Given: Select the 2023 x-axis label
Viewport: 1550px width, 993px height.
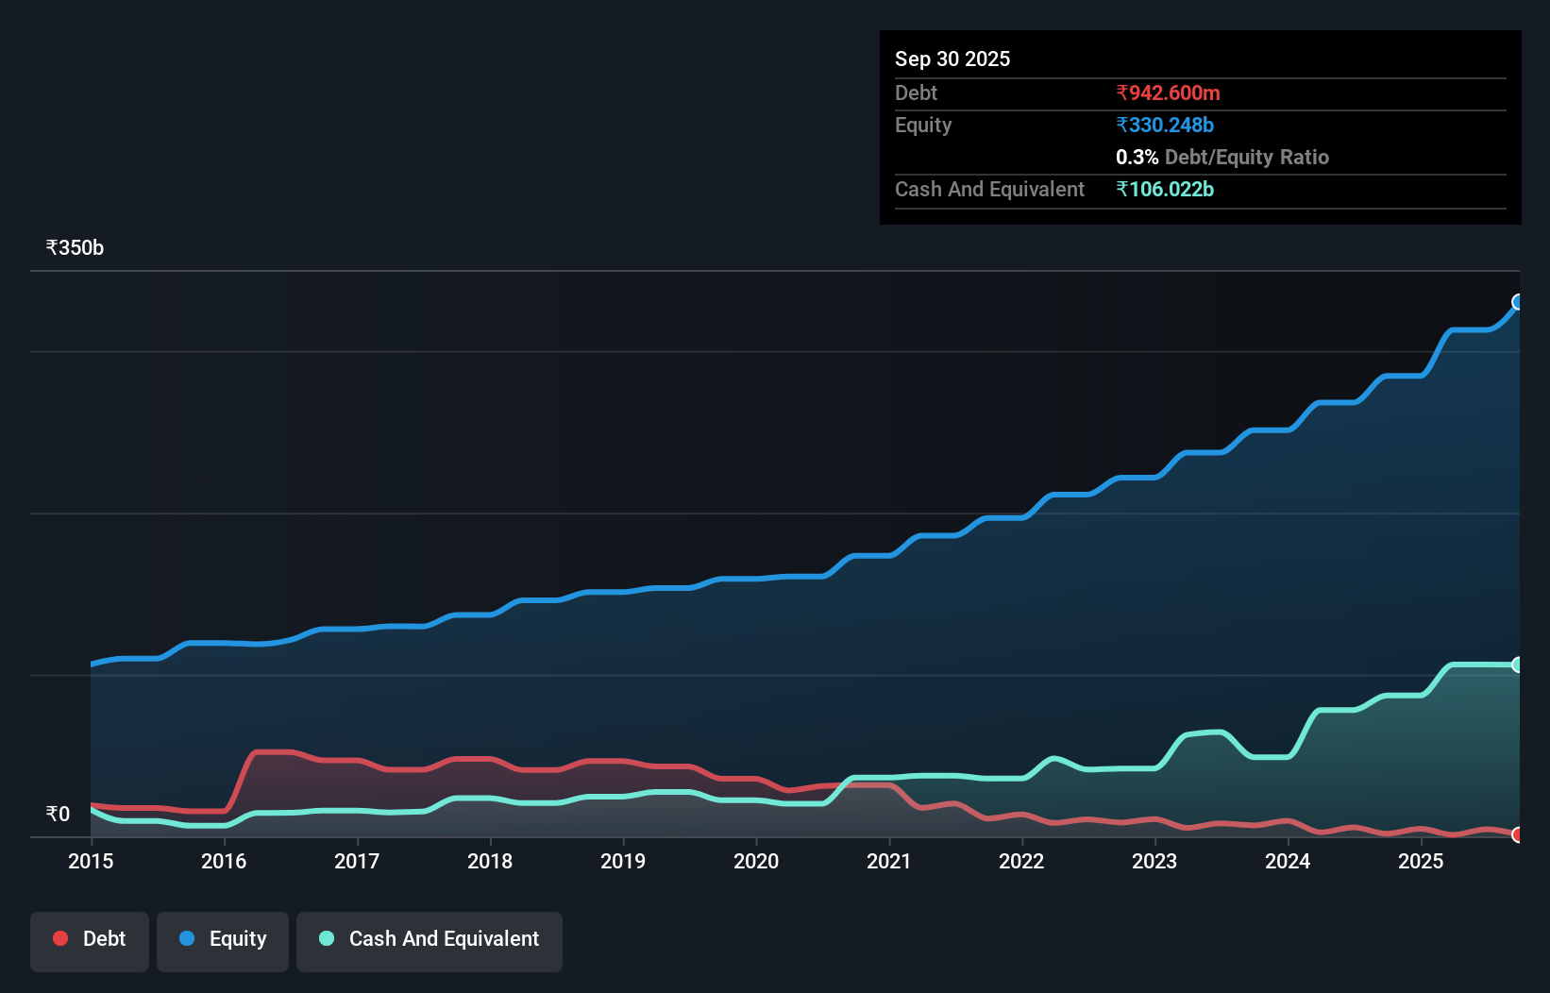Looking at the screenshot, I should tap(1154, 861).
